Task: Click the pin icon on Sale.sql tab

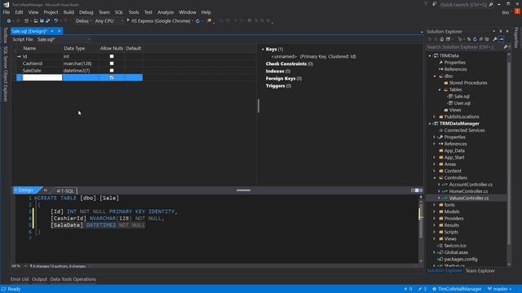Action: pyautogui.click(x=52, y=31)
